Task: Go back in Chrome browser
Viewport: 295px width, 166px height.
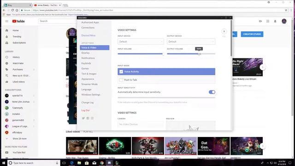Action: click(4, 10)
